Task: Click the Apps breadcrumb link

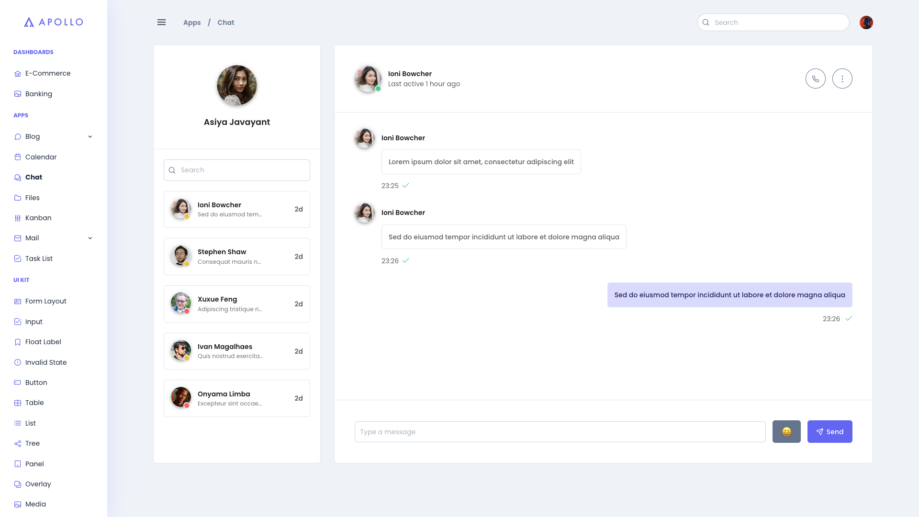Action: point(192,22)
